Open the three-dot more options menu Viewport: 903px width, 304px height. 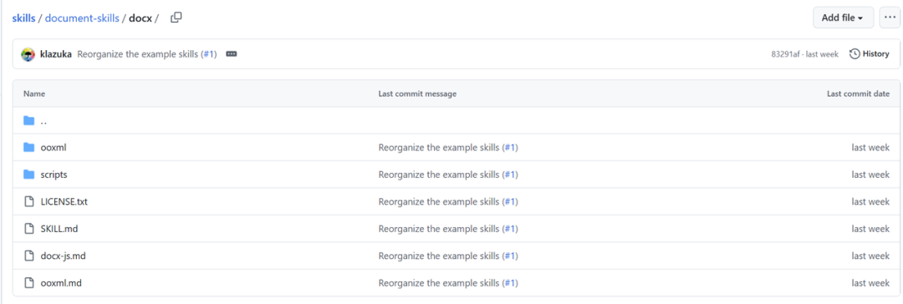(x=890, y=18)
